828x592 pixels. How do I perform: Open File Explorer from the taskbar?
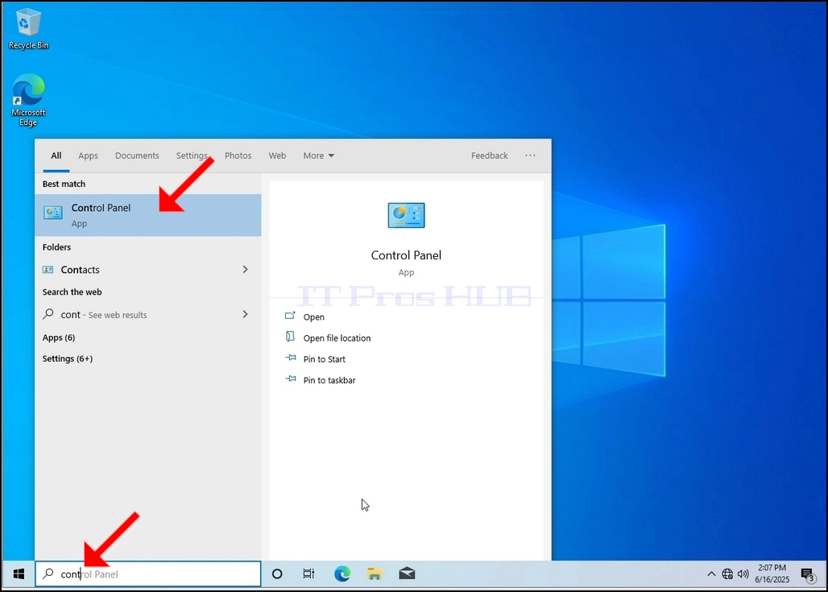tap(375, 573)
